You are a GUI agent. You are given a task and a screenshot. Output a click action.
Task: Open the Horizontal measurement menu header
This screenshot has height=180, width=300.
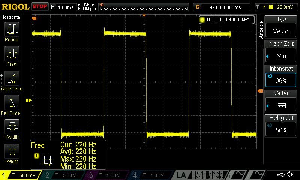tap(11, 17)
